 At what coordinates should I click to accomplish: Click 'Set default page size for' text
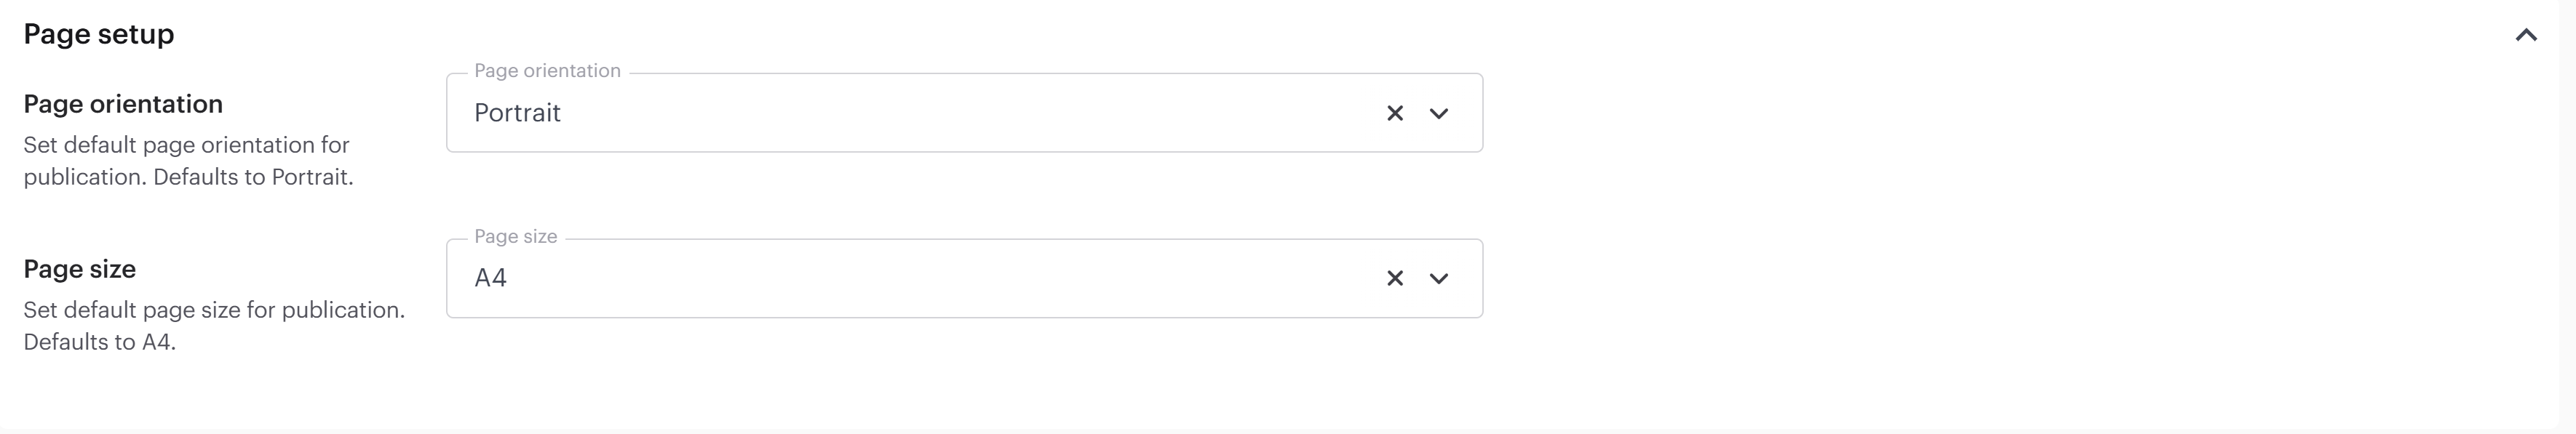[x=150, y=310]
